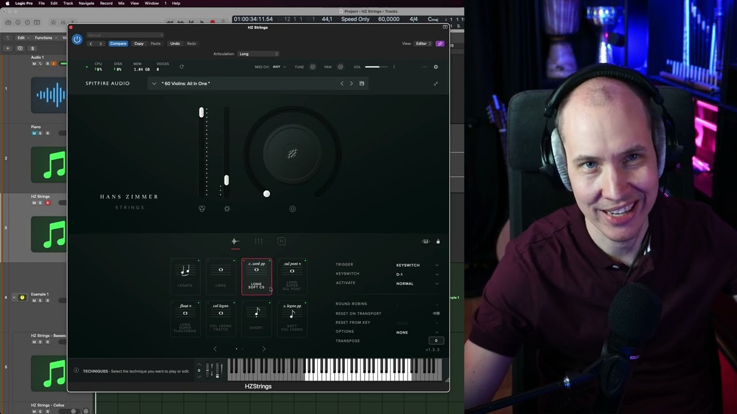Toggle record enable on HZ Strings track
Image resolution: width=737 pixels, height=414 pixels.
pyautogui.click(x=47, y=203)
